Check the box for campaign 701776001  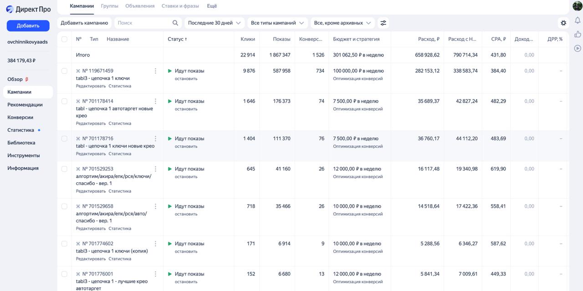click(64, 274)
